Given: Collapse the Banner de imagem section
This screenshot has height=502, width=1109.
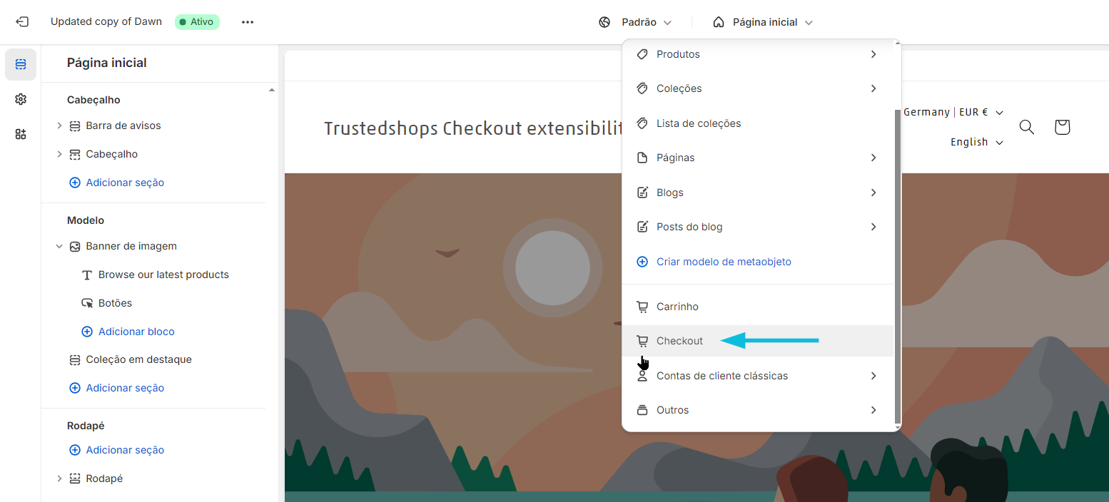Looking at the screenshot, I should [x=59, y=246].
